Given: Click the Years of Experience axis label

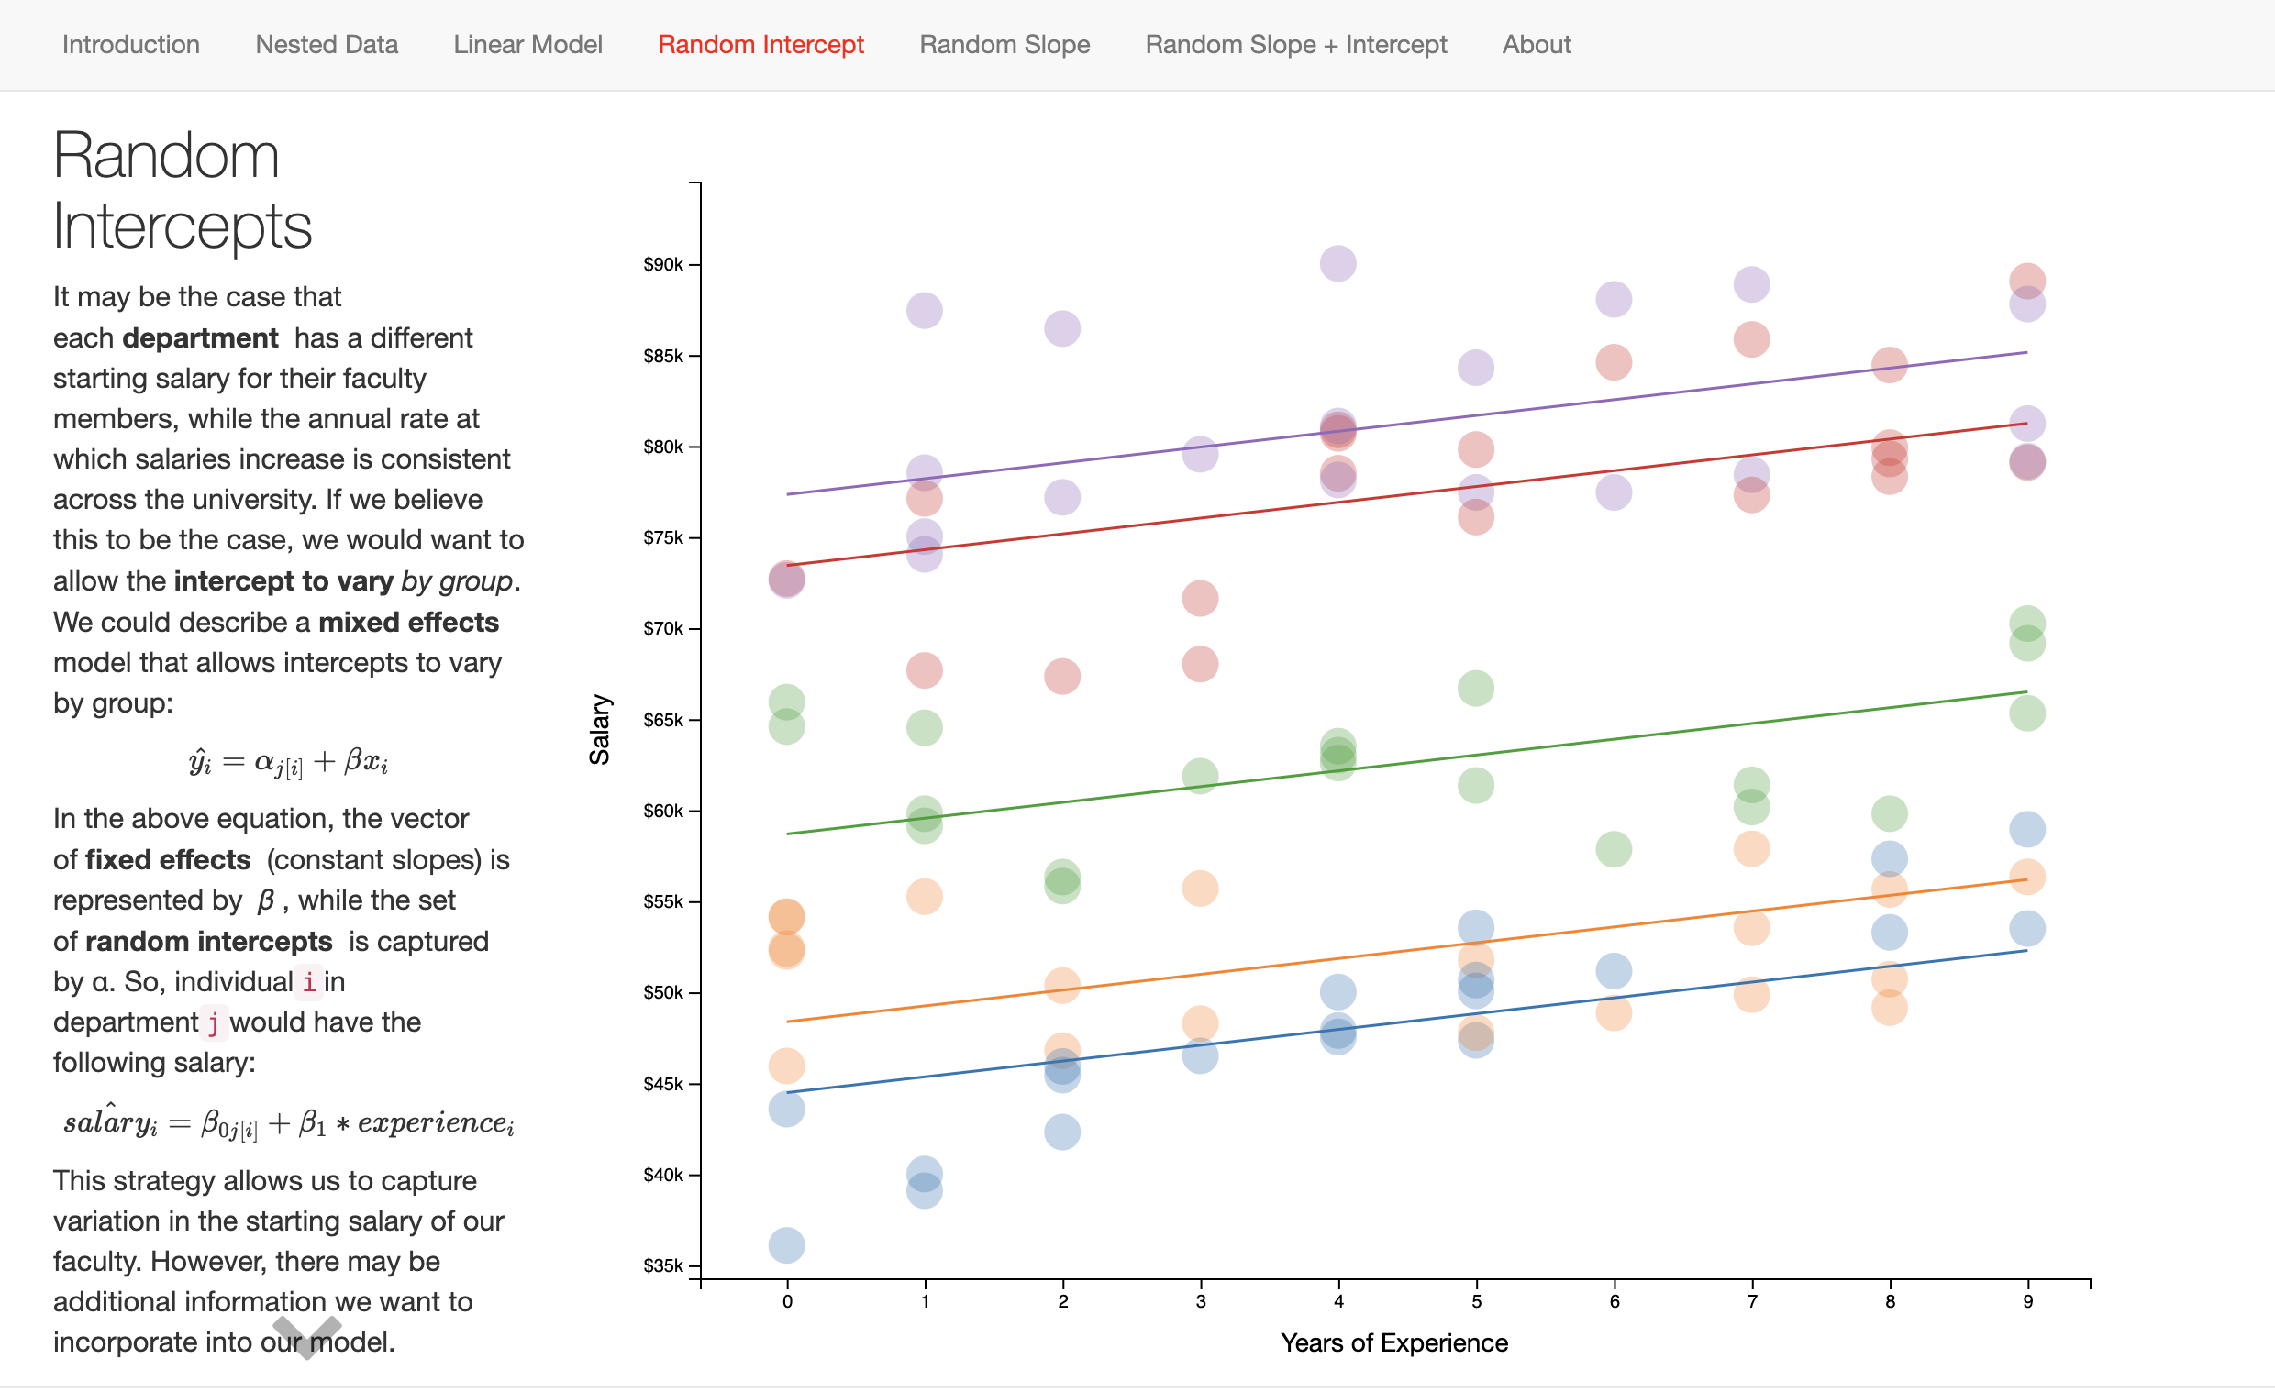Looking at the screenshot, I should tap(1393, 1343).
